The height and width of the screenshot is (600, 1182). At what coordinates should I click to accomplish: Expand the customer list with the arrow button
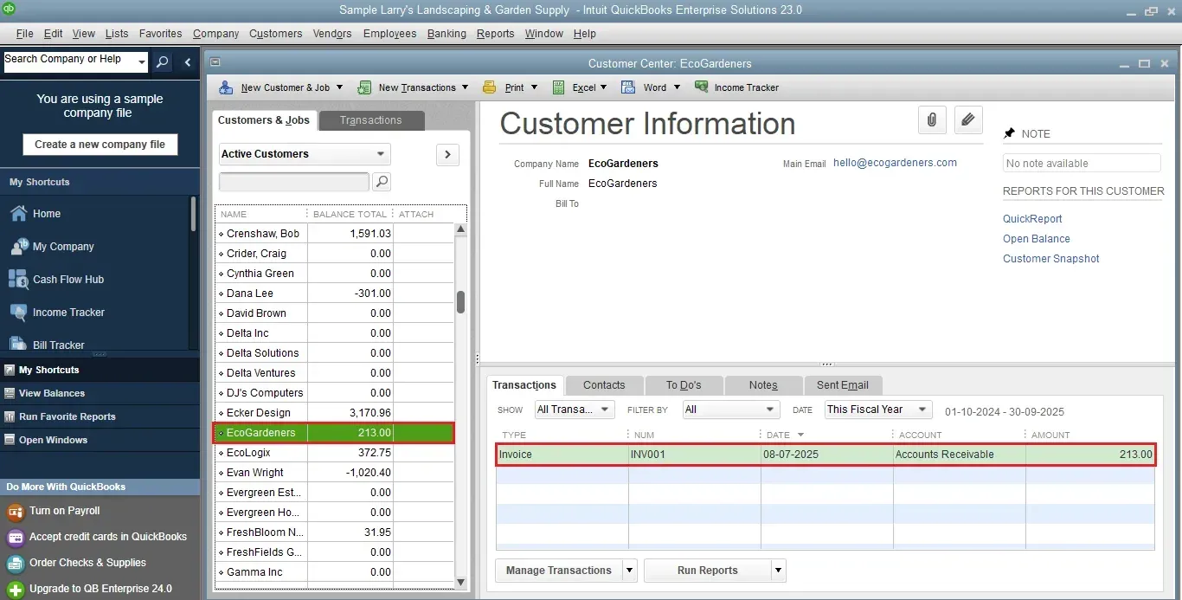pyautogui.click(x=447, y=154)
